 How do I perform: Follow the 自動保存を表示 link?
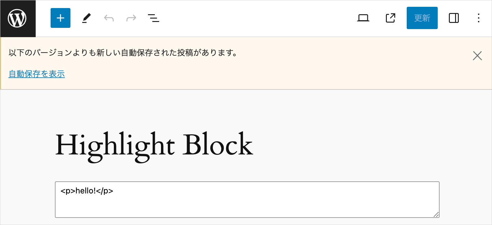37,74
